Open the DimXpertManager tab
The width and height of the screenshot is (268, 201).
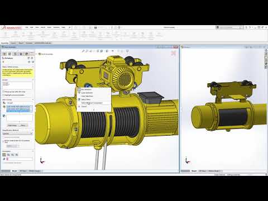coord(21,54)
